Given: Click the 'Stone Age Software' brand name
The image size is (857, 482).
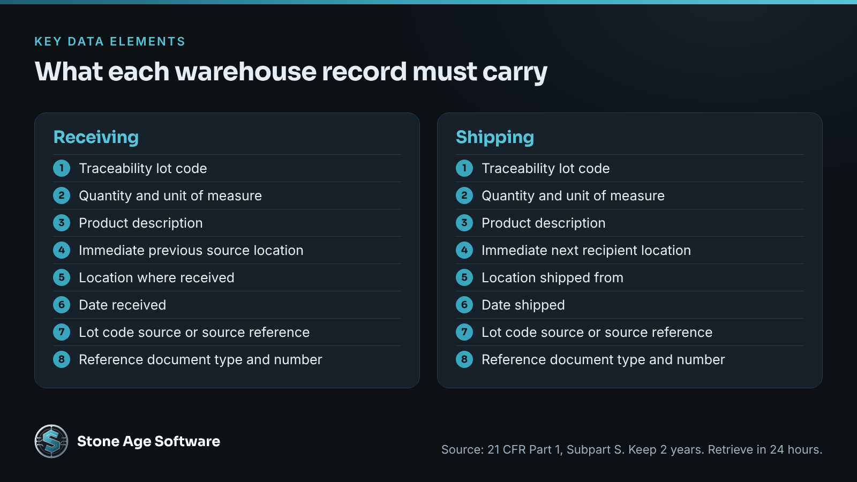Looking at the screenshot, I should [x=148, y=441].
